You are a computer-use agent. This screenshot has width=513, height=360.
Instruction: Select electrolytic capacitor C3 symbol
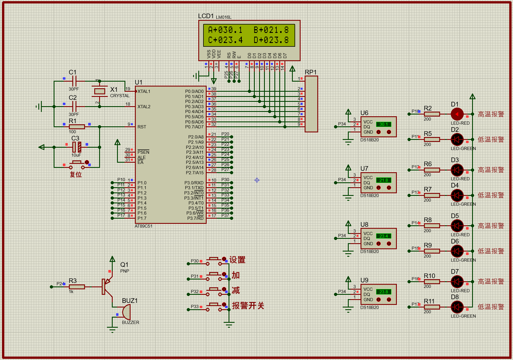pos(77,147)
